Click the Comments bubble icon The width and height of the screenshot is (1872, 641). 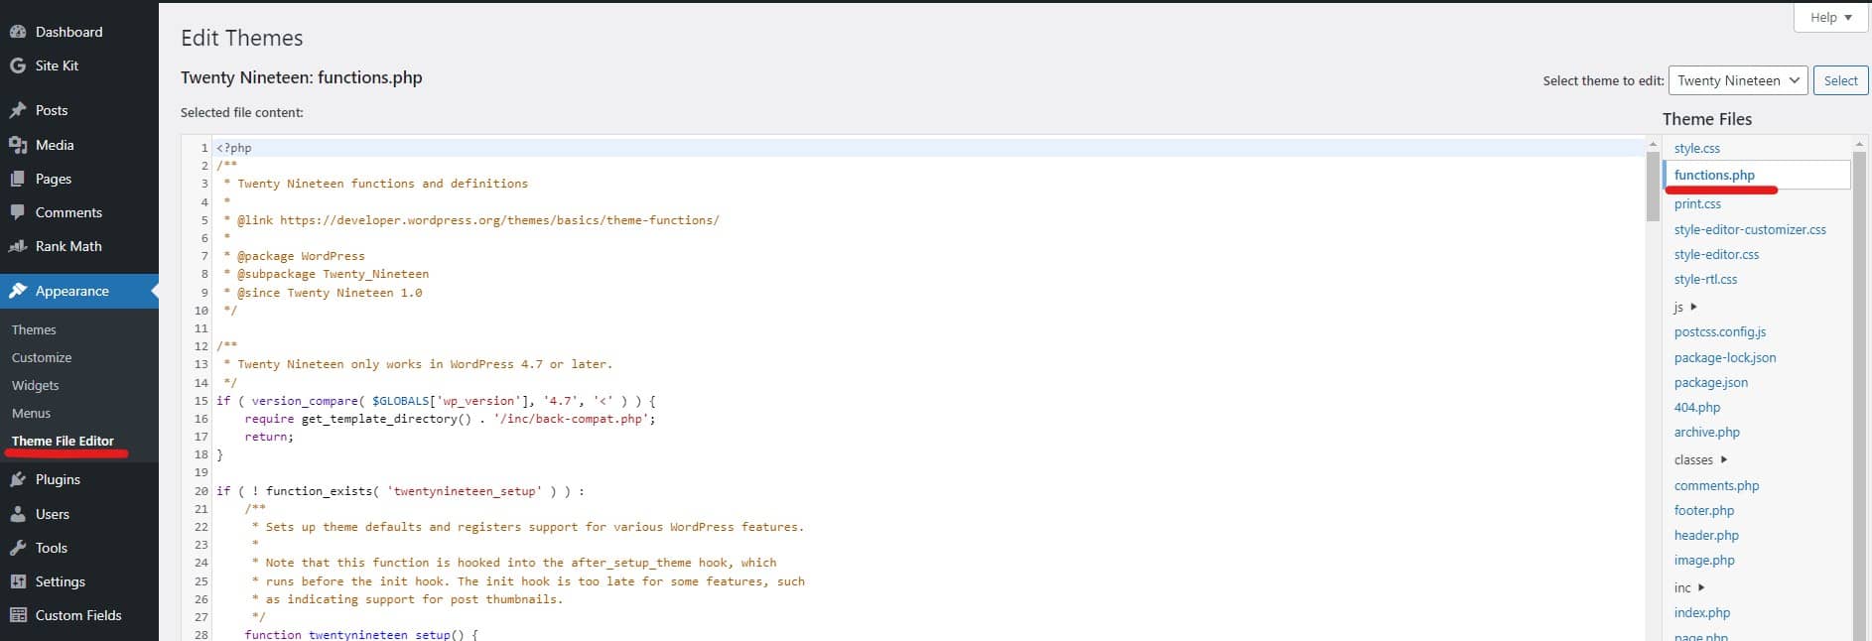pos(18,212)
